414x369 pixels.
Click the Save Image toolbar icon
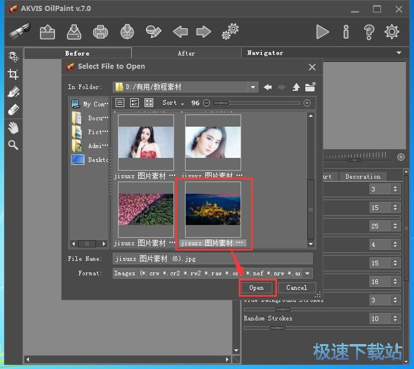[74, 31]
